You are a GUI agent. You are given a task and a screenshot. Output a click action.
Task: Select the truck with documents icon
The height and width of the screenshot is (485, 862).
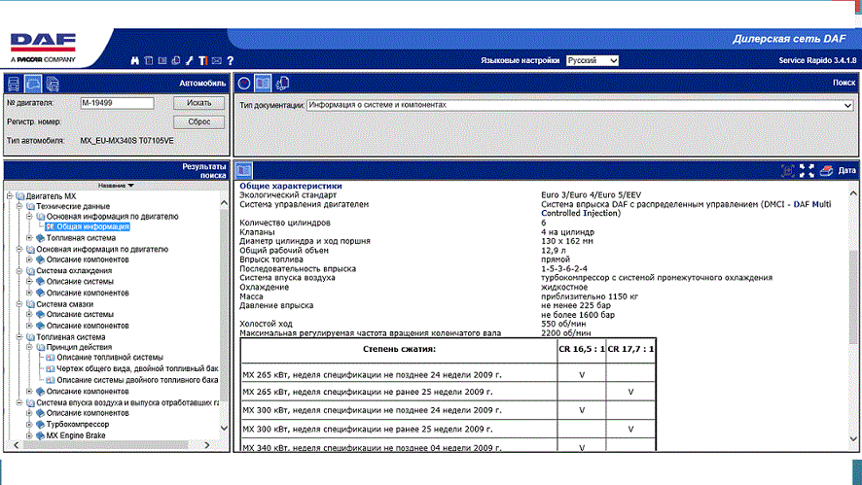coord(53,84)
